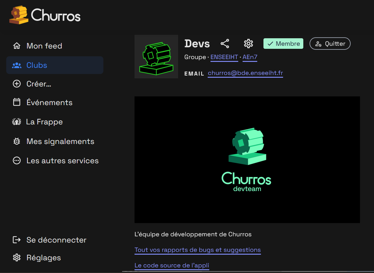Open the Créer… menu
The width and height of the screenshot is (374, 273).
[x=39, y=84]
